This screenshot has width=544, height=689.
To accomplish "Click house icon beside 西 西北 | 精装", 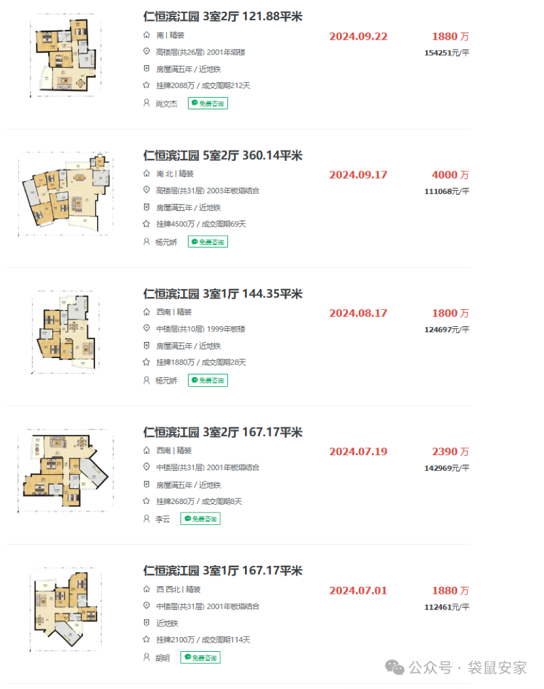I will (147, 589).
